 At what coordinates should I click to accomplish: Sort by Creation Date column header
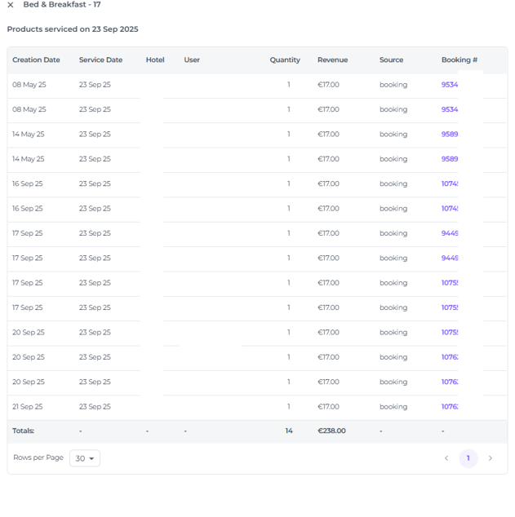click(x=36, y=60)
